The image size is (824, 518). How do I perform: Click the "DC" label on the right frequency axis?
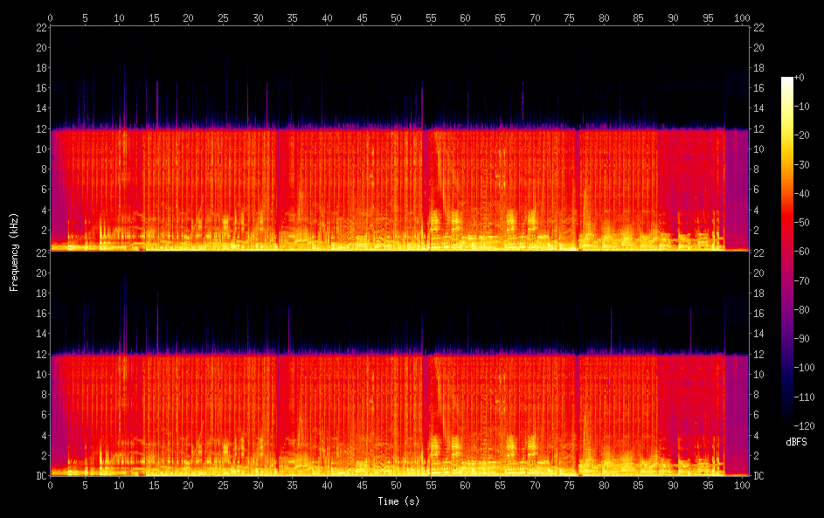pyautogui.click(x=758, y=475)
